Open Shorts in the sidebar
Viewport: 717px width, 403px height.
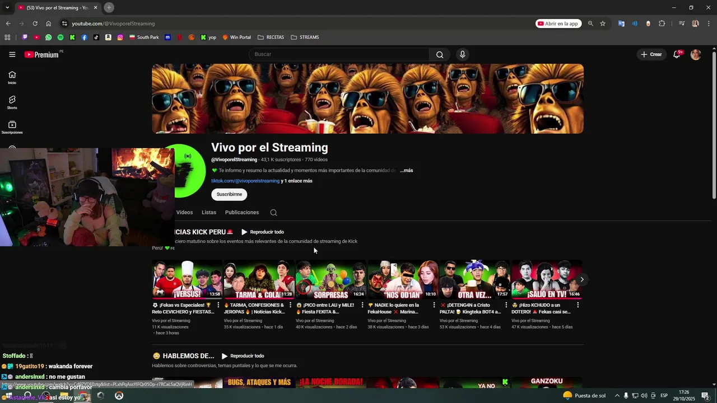12,102
